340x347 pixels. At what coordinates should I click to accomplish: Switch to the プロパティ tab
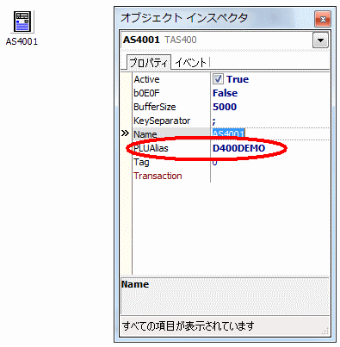click(148, 62)
